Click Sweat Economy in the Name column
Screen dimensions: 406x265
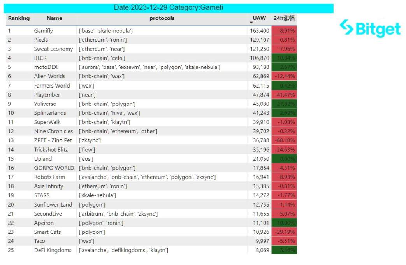[53, 49]
